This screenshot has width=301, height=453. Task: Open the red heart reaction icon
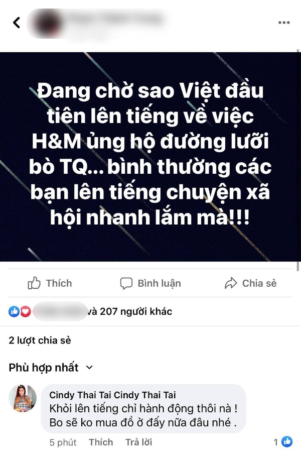pos(26,311)
